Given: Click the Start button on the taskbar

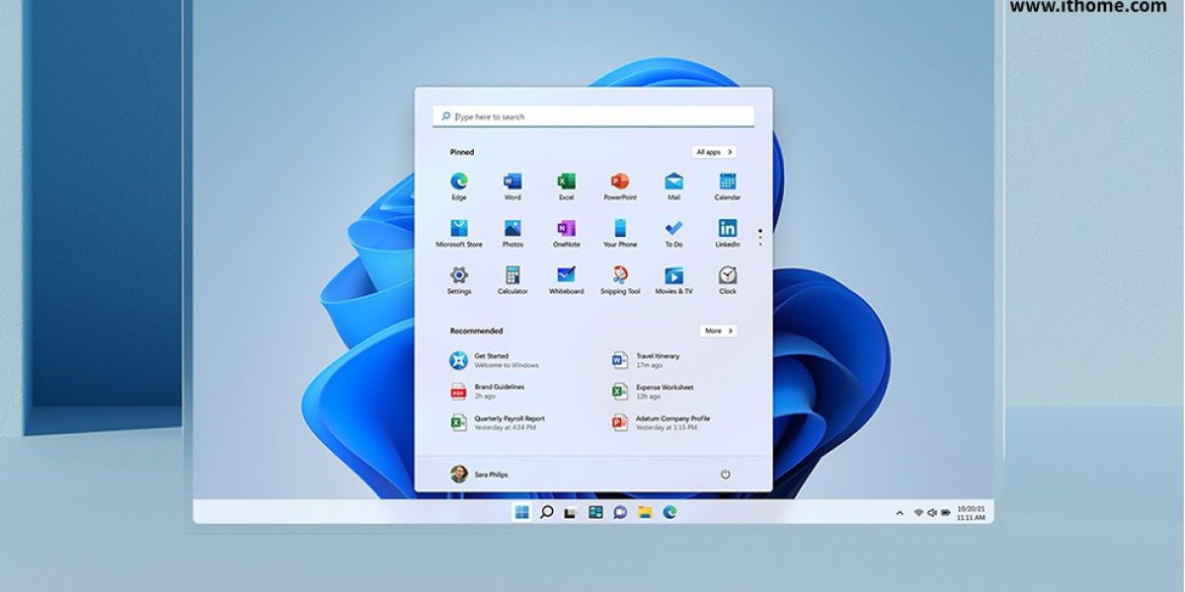Looking at the screenshot, I should [521, 512].
